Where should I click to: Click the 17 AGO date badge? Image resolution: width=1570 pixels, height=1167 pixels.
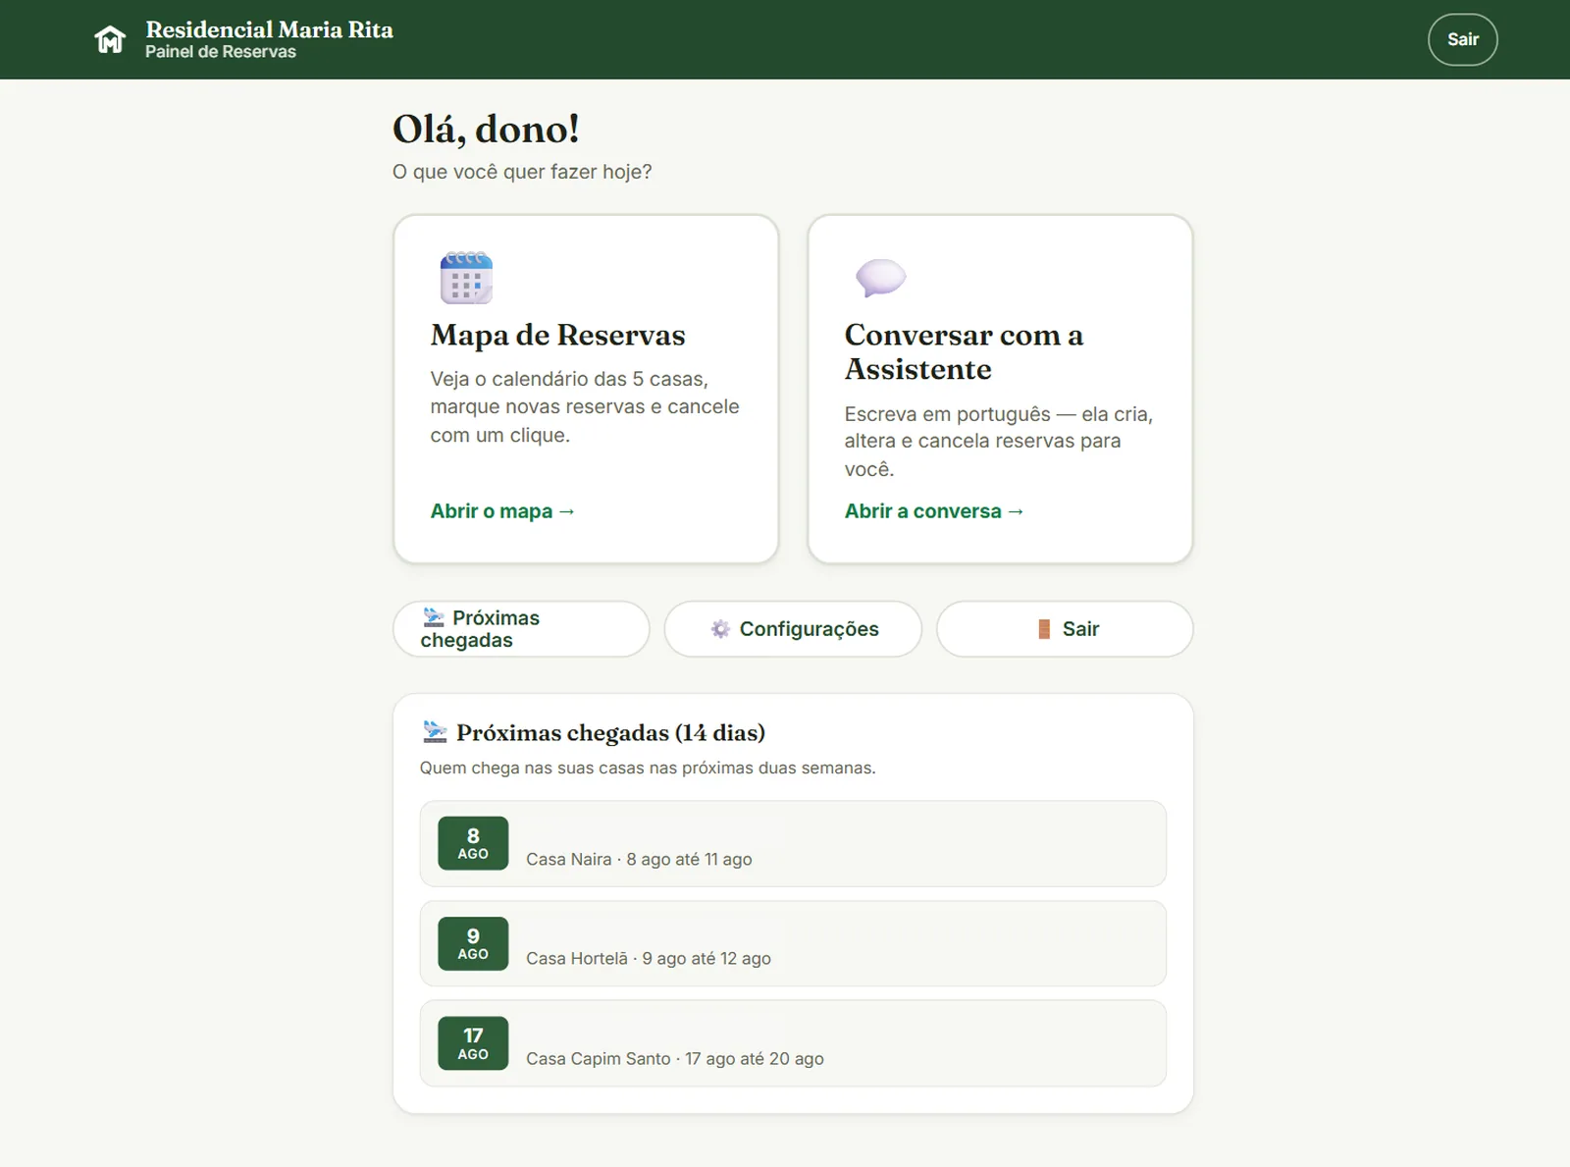pos(473,1043)
